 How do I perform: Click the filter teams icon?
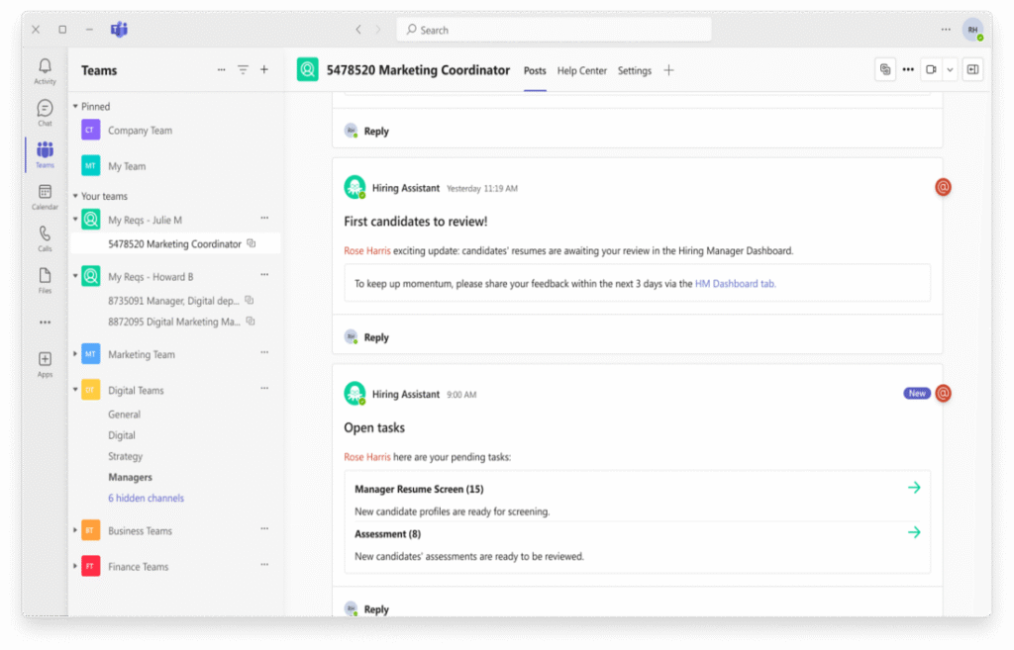click(243, 70)
